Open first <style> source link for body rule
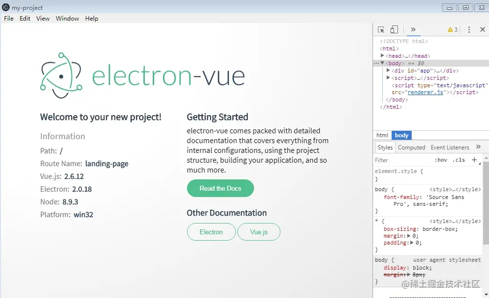The image size is (489, 298). (x=455, y=189)
